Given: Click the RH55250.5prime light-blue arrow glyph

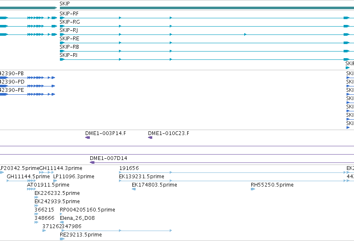Looking at the screenshot, I should (x=253, y=189).
